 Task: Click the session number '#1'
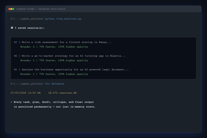coord(16,70)
